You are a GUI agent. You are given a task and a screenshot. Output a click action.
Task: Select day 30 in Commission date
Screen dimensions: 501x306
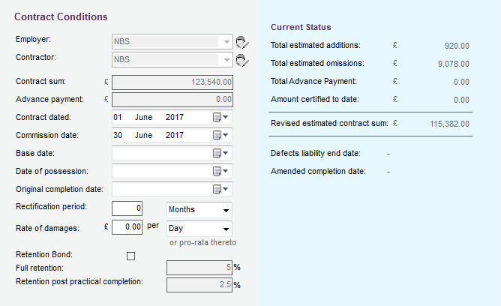click(x=118, y=135)
